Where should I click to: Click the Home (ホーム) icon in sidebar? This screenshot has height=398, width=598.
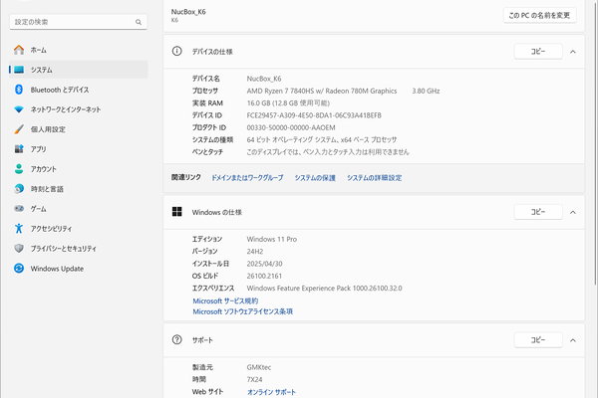pos(19,50)
